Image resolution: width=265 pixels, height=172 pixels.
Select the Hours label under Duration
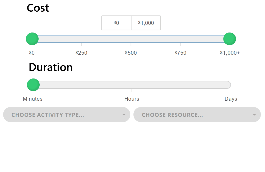click(132, 99)
